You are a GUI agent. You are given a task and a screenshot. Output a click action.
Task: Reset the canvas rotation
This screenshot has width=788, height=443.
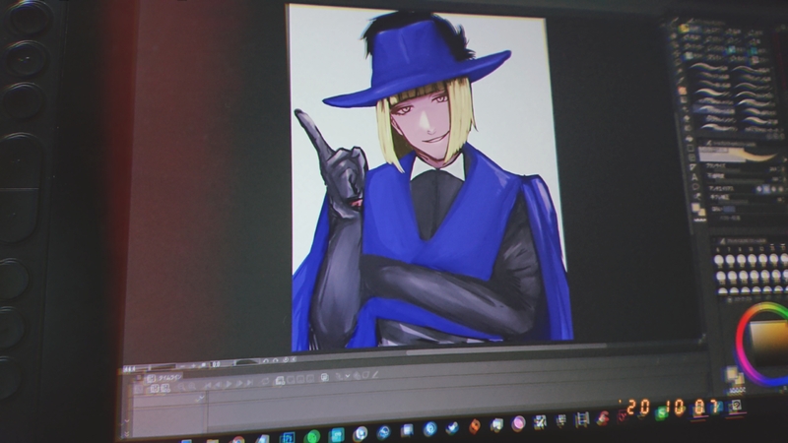(x=285, y=360)
